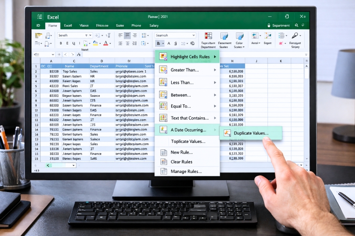Open the font name dropdown
This screenshot has width=355, height=236.
point(90,35)
